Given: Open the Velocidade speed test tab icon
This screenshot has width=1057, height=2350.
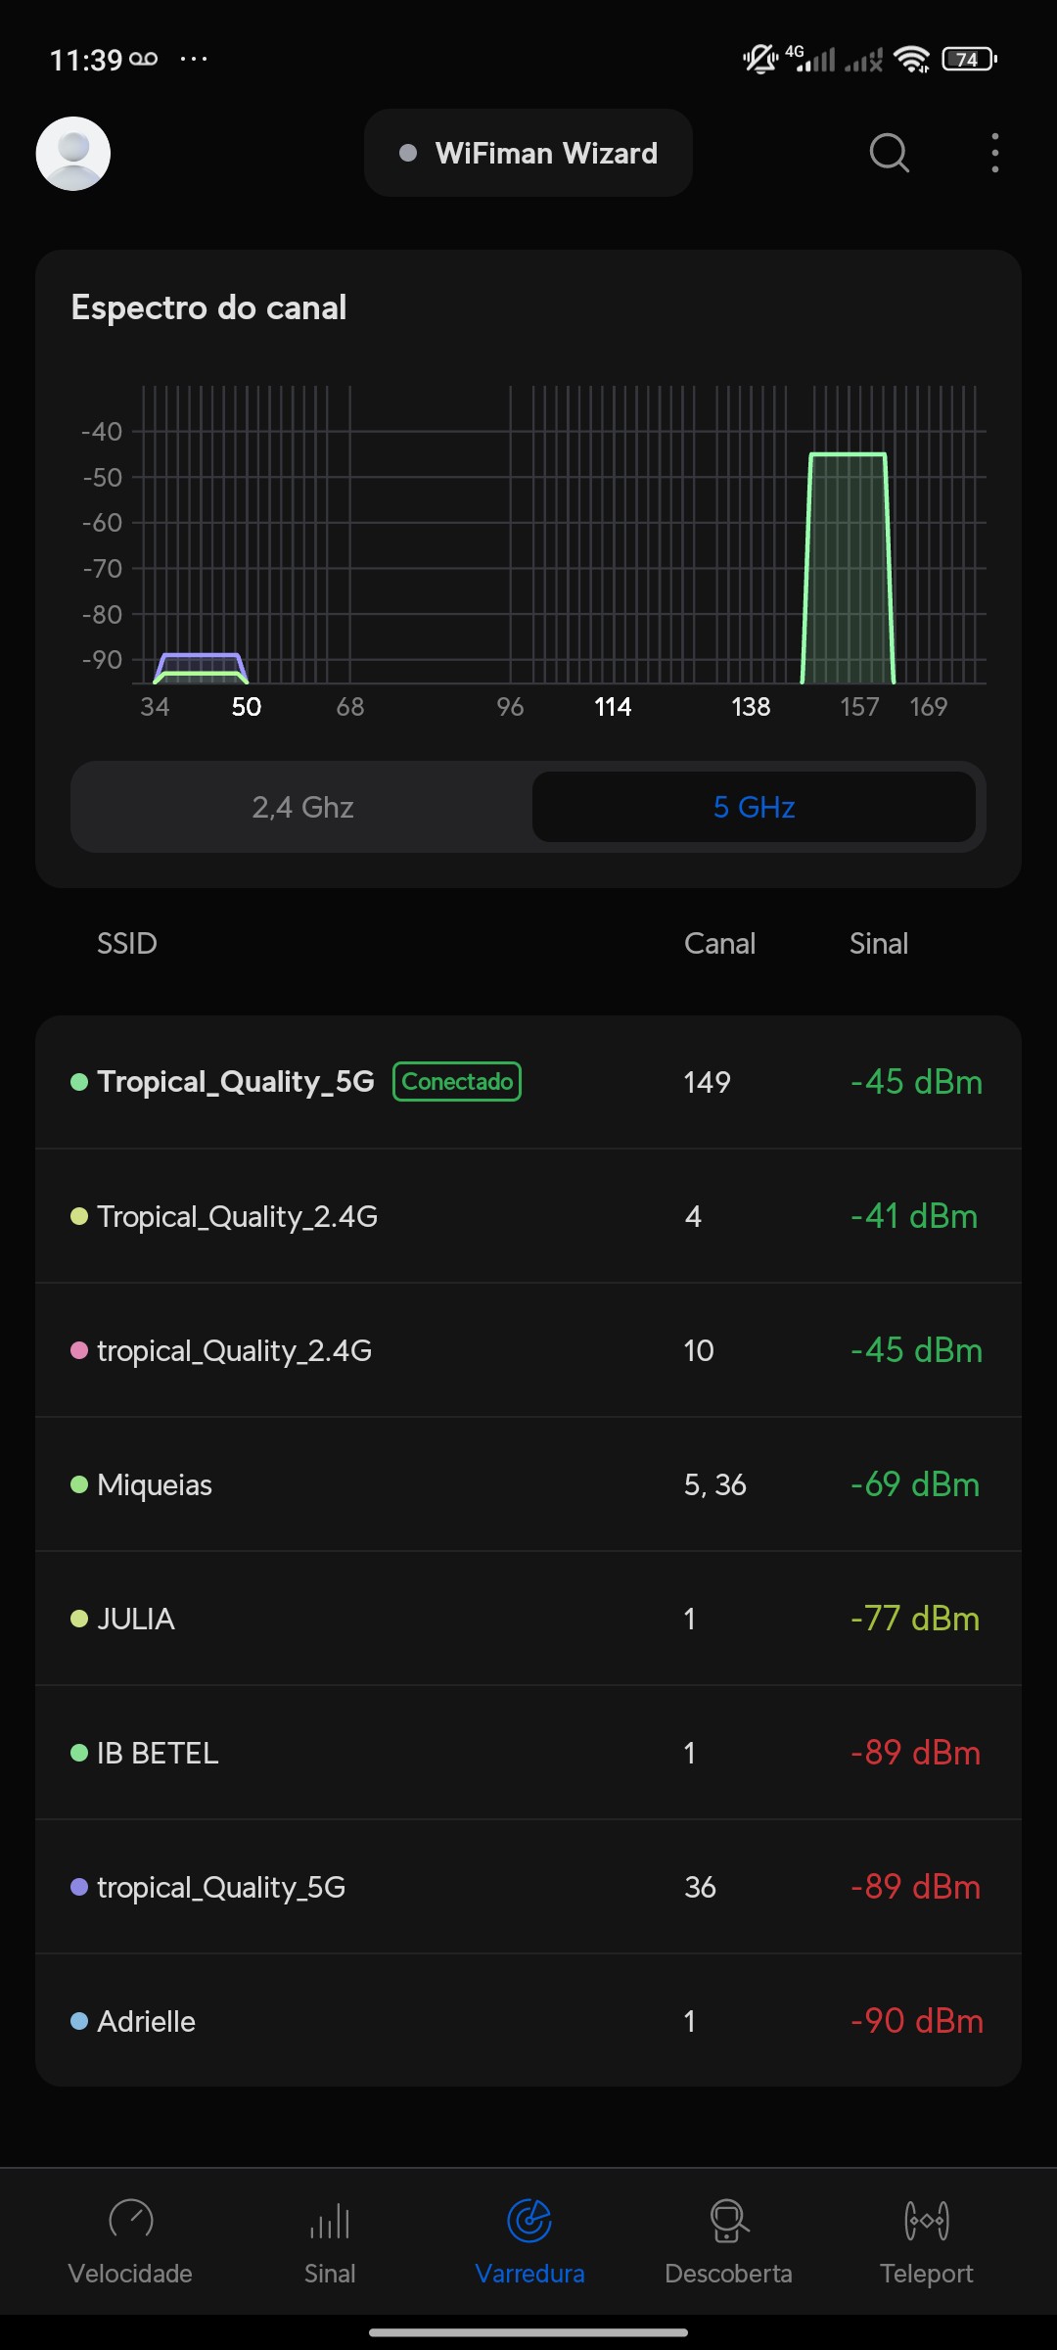Looking at the screenshot, I should tap(131, 2220).
